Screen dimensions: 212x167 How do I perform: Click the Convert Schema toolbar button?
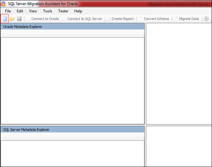pos(154,19)
